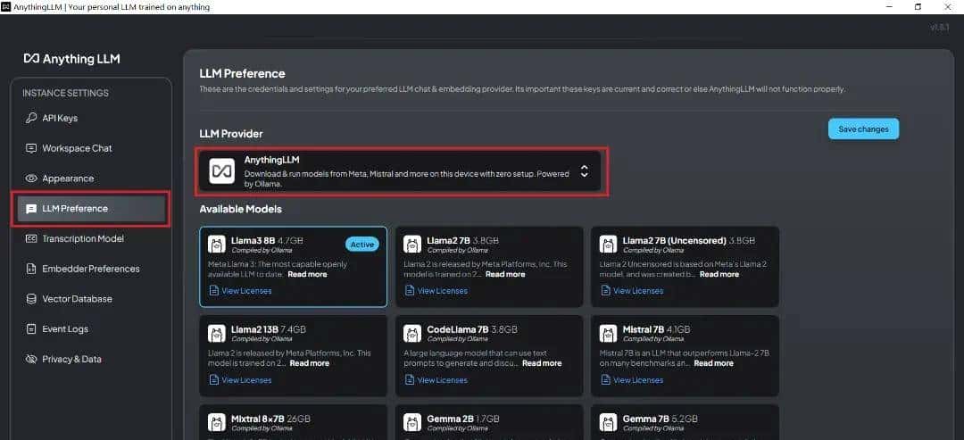This screenshot has width=964, height=440.
Task: Click the API Keys key icon
Action: pos(31,118)
